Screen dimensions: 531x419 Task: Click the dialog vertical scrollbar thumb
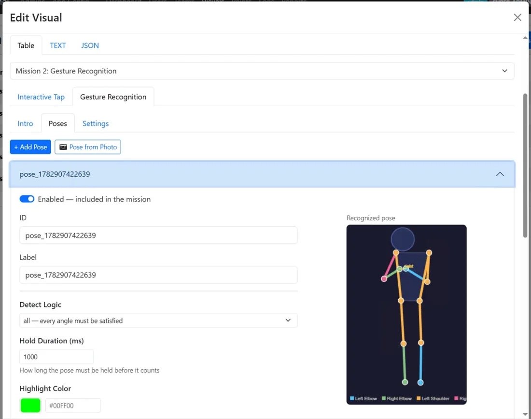(525, 166)
